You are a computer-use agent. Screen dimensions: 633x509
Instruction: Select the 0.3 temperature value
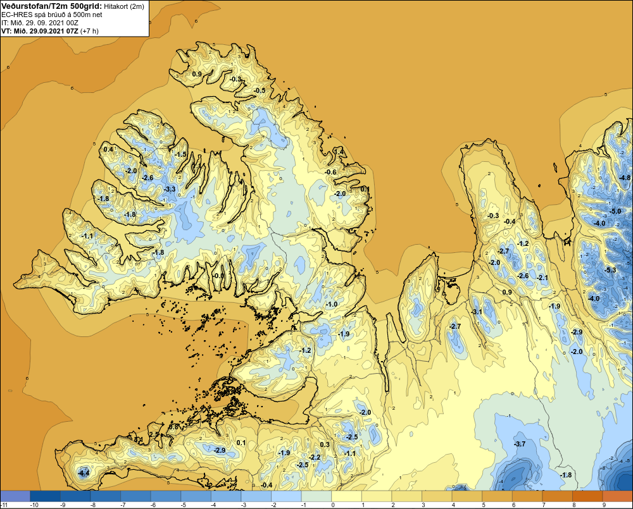[325, 445]
